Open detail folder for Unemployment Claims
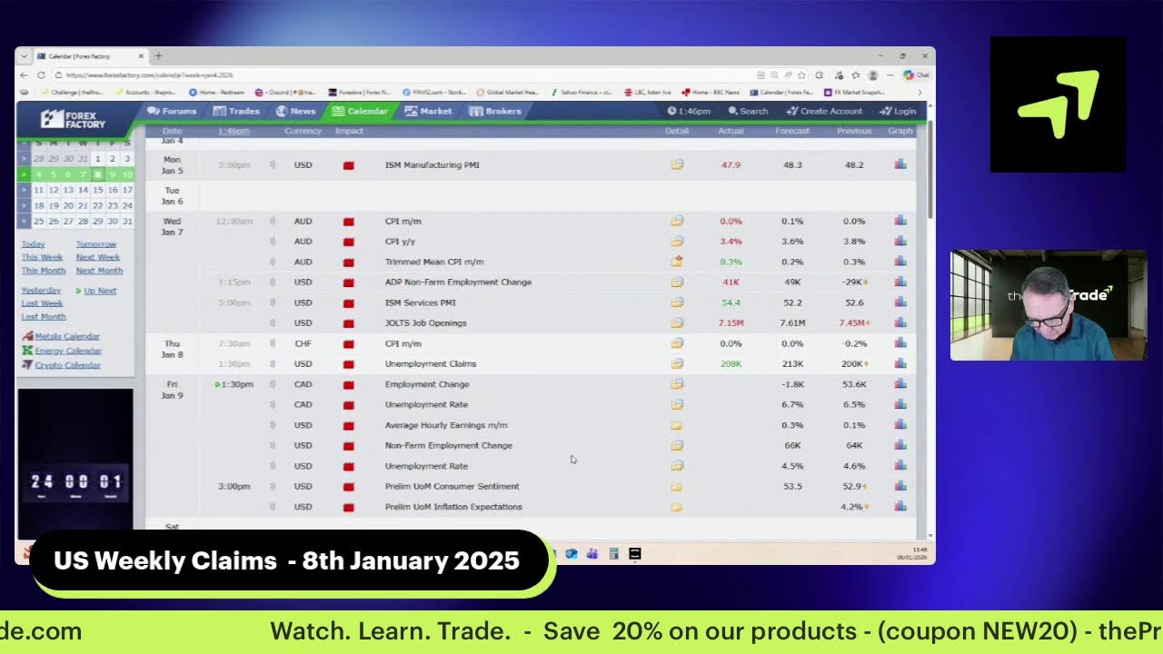 tap(677, 364)
